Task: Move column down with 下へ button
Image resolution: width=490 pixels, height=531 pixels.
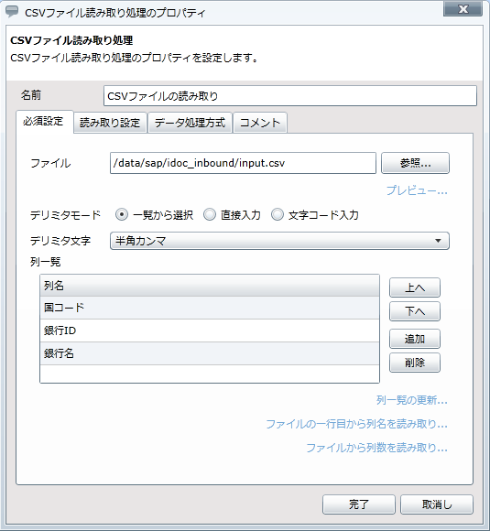Action: 415,311
